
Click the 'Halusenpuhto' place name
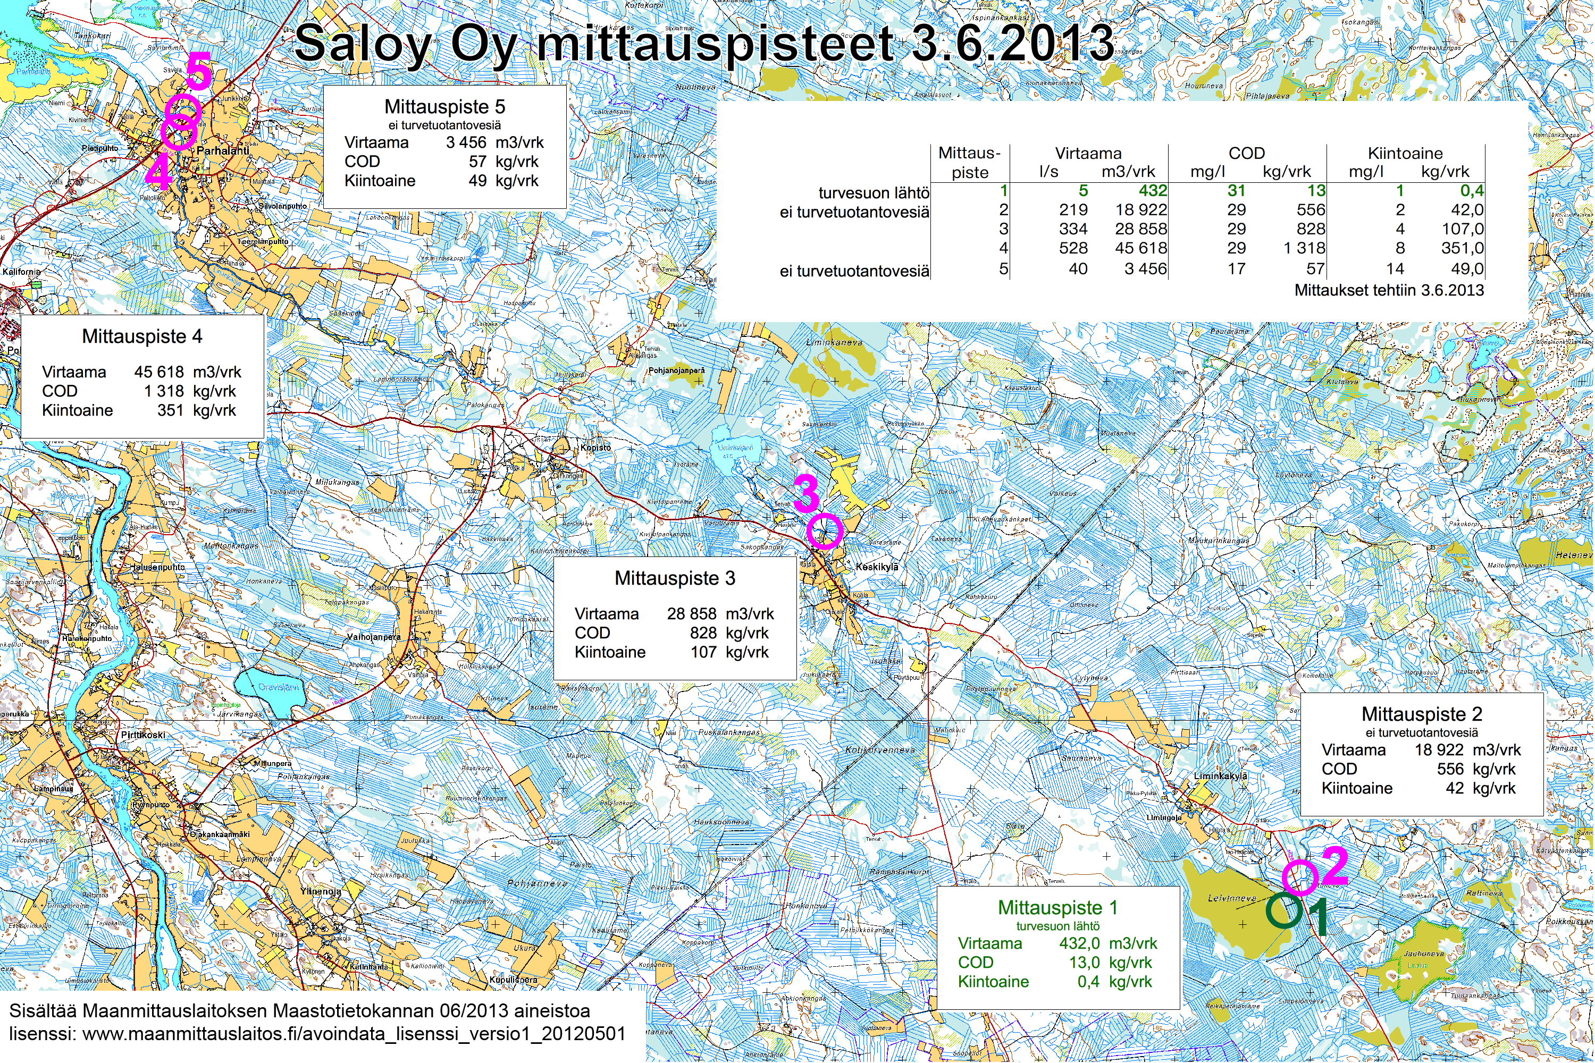tap(157, 567)
